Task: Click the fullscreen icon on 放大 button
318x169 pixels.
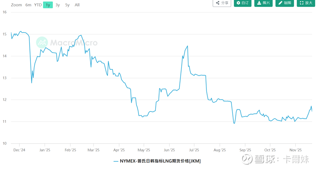Action: tap(302, 3)
